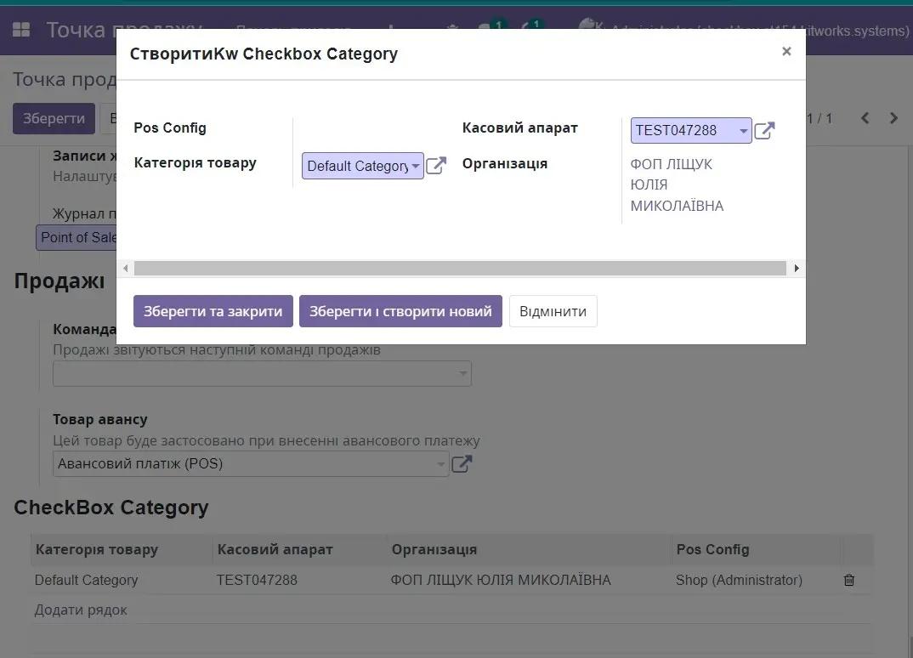Open external link beside Авансовий платіж (POS)

462,464
